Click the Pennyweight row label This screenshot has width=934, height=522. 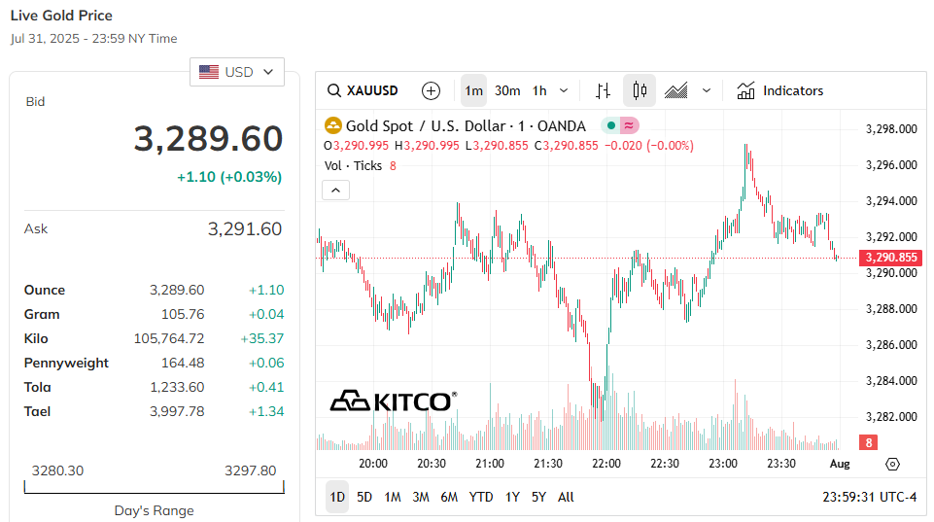[x=66, y=363]
